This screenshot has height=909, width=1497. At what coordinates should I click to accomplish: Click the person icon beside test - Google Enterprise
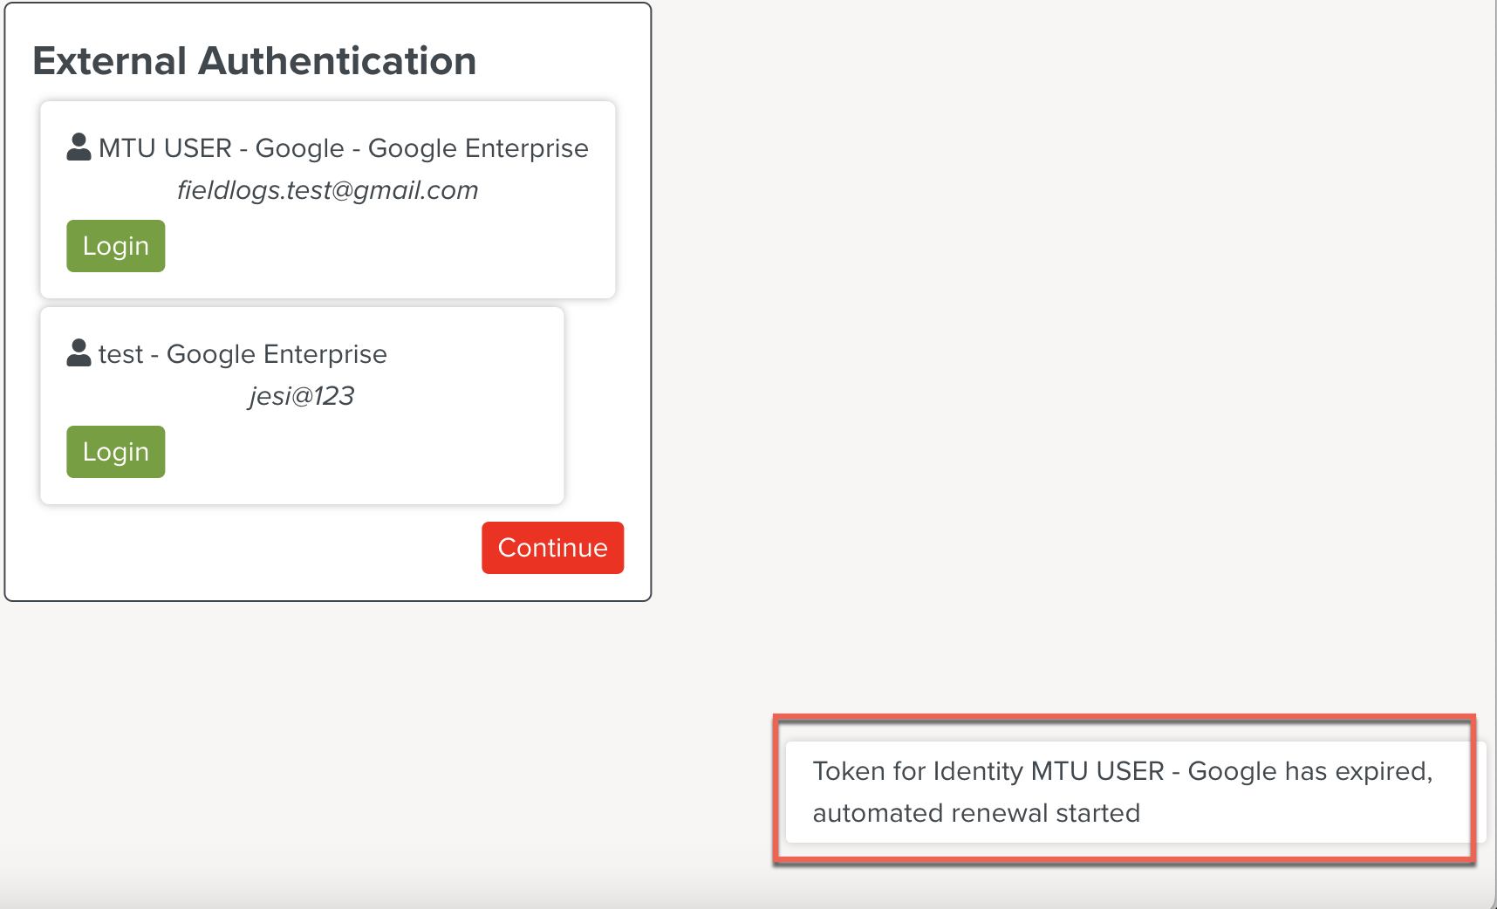(x=78, y=352)
